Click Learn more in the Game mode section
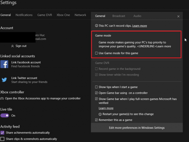 (164, 46)
